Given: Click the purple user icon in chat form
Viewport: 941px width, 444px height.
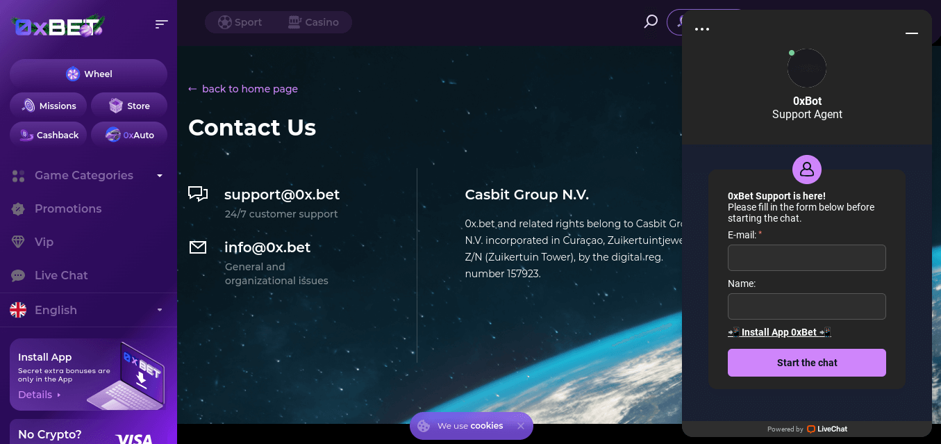Looking at the screenshot, I should click(x=807, y=169).
